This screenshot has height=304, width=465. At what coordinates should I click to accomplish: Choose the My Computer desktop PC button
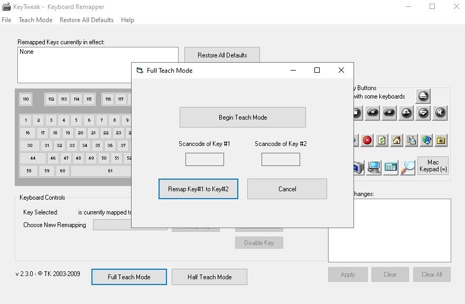click(374, 168)
